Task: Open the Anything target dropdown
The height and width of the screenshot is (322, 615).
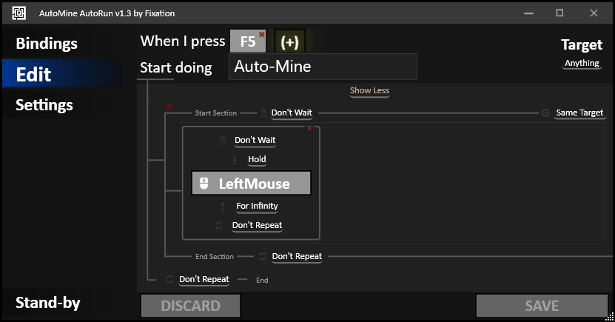Action: pyautogui.click(x=582, y=63)
